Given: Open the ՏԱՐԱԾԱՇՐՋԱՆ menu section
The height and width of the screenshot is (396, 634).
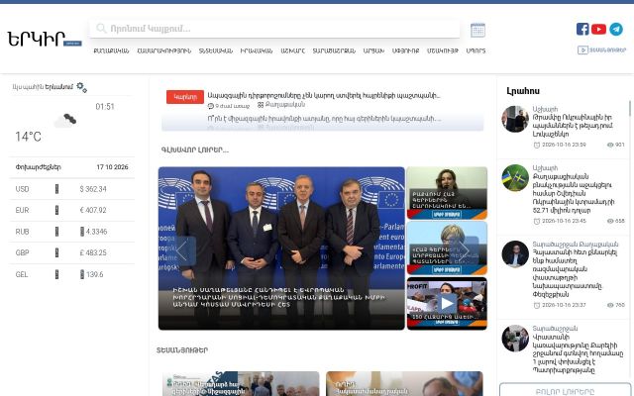Looking at the screenshot, I should point(334,50).
